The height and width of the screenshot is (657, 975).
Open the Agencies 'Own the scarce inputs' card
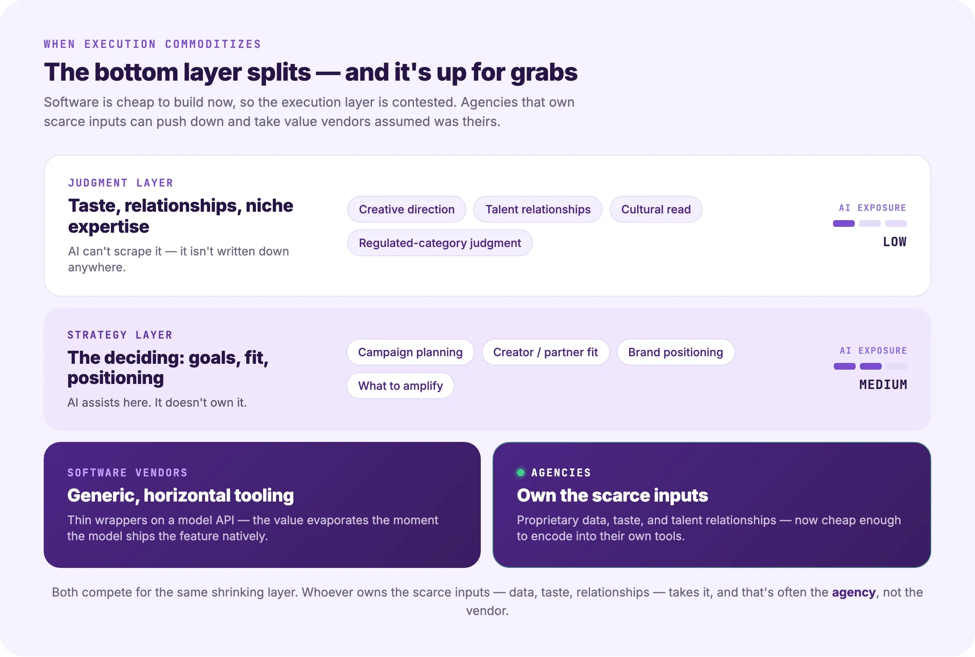click(x=711, y=505)
